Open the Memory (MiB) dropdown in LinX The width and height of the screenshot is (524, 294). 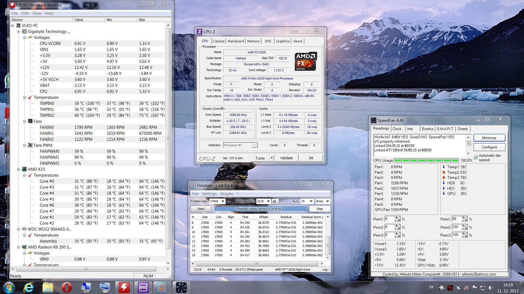click(x=268, y=201)
